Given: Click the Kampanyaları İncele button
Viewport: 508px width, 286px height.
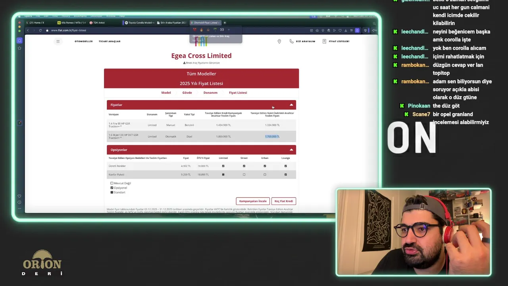Looking at the screenshot, I should (x=253, y=201).
